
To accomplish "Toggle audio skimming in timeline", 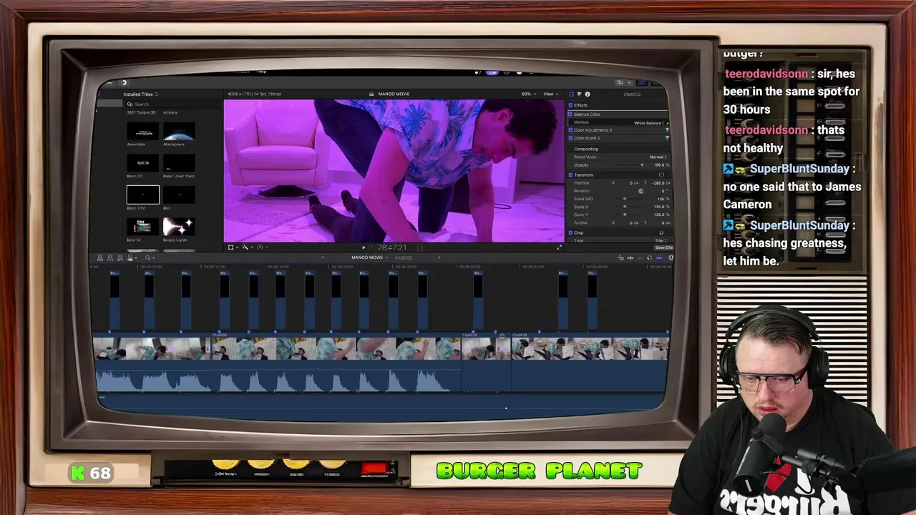I will click(x=640, y=258).
